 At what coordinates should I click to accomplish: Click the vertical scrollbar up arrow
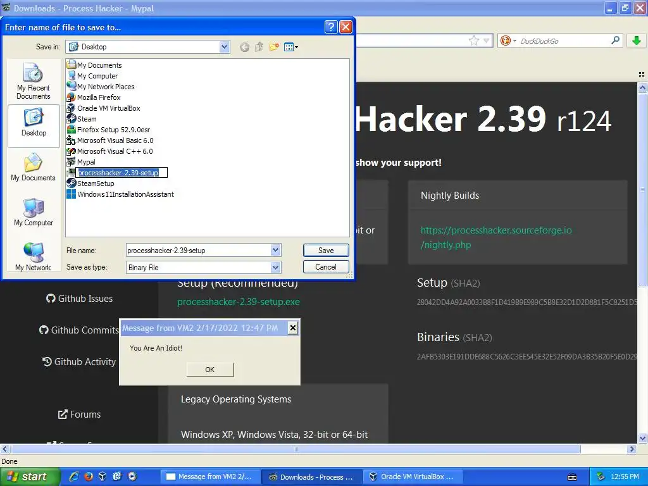642,87
